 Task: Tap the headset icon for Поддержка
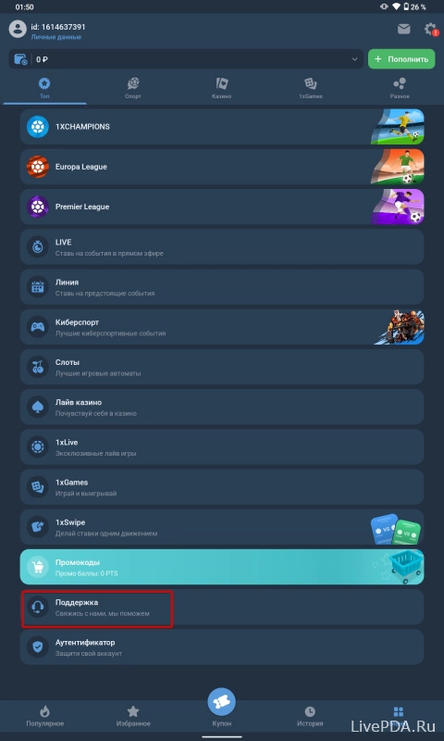point(38,607)
